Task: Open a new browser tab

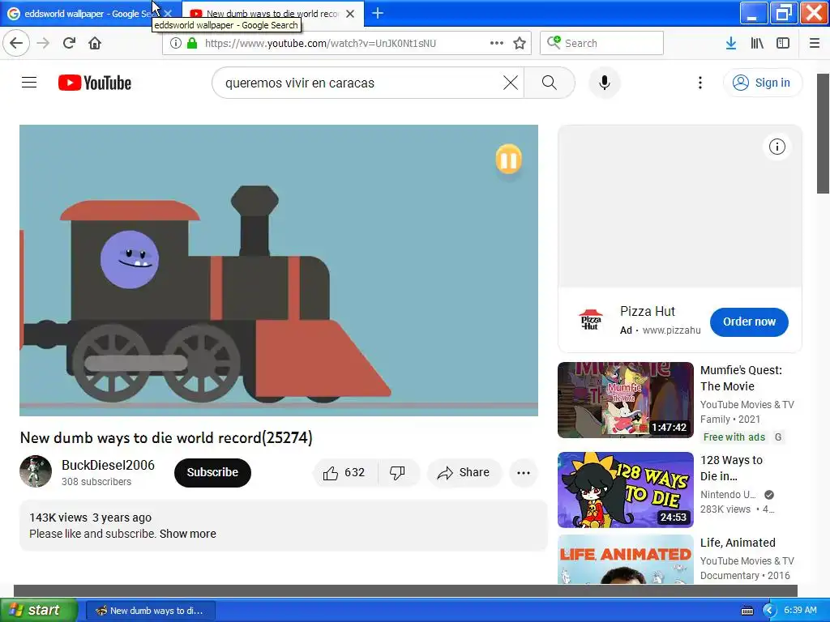Action: click(x=378, y=13)
